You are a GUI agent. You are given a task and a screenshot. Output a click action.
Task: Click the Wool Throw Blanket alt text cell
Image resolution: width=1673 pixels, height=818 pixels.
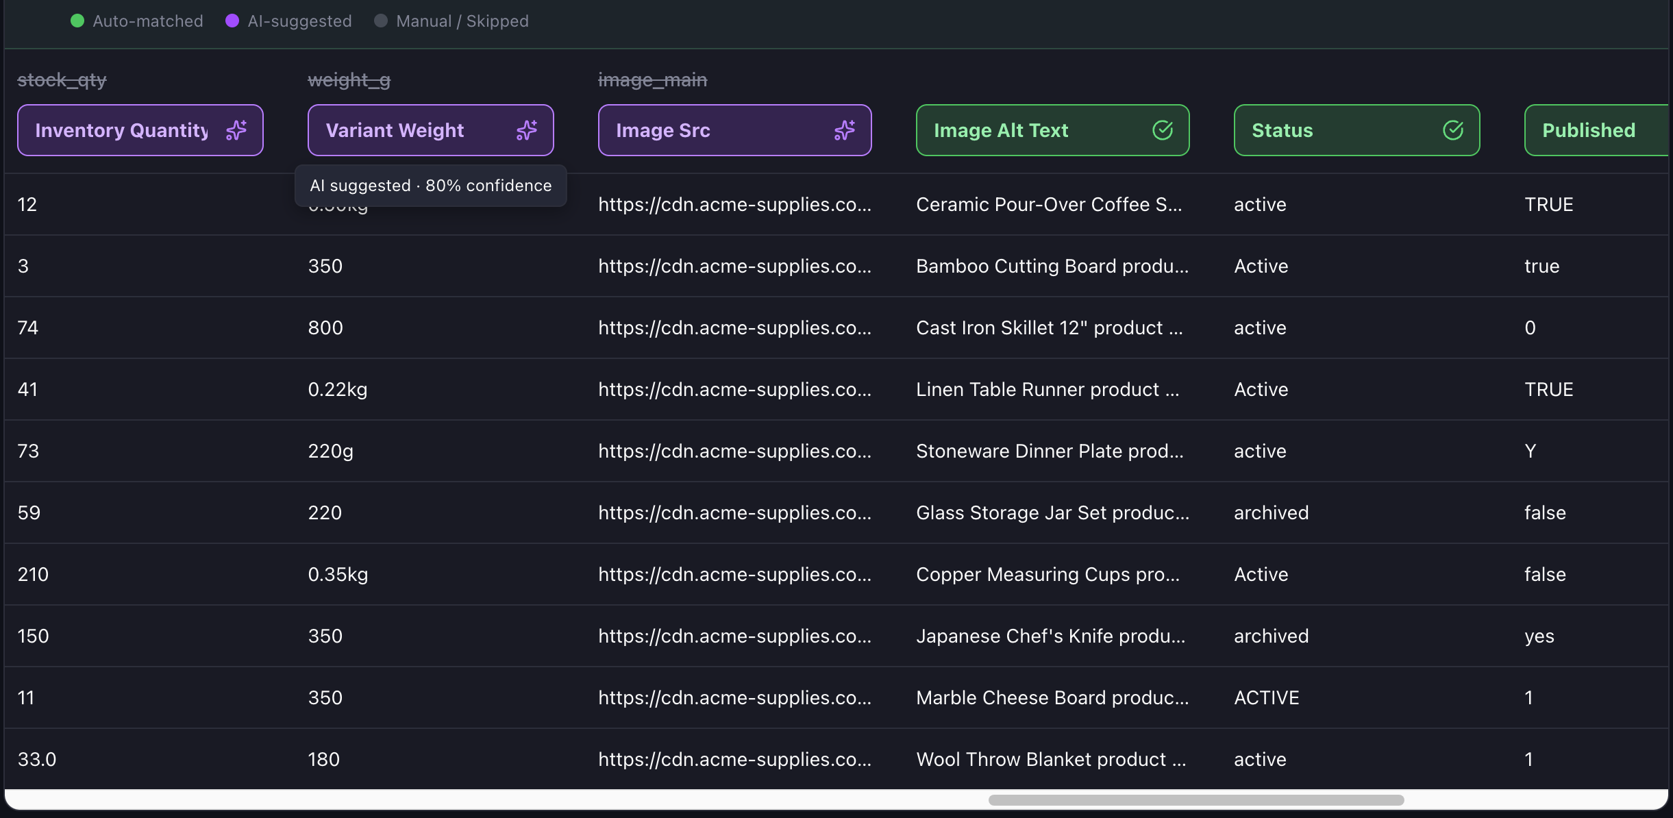pyautogui.click(x=1051, y=759)
